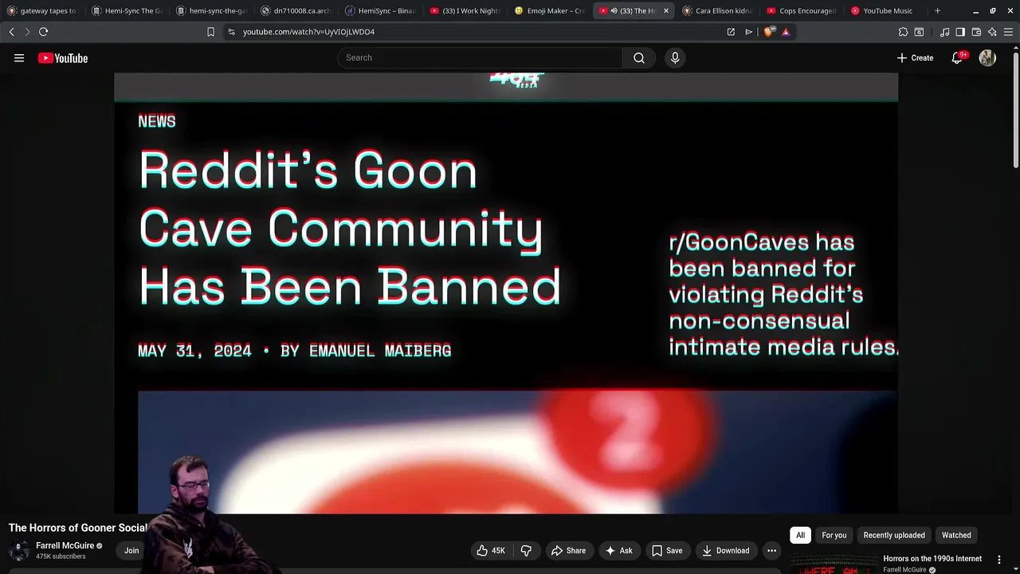Screen dimensions: 1020x574
Task: Switch to gateway tapes browser tab
Action: coord(41,10)
